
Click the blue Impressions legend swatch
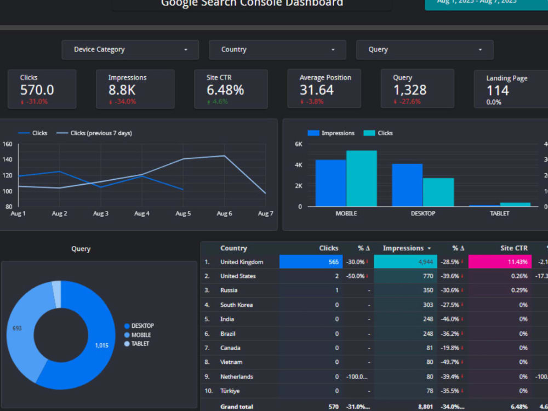pos(315,133)
